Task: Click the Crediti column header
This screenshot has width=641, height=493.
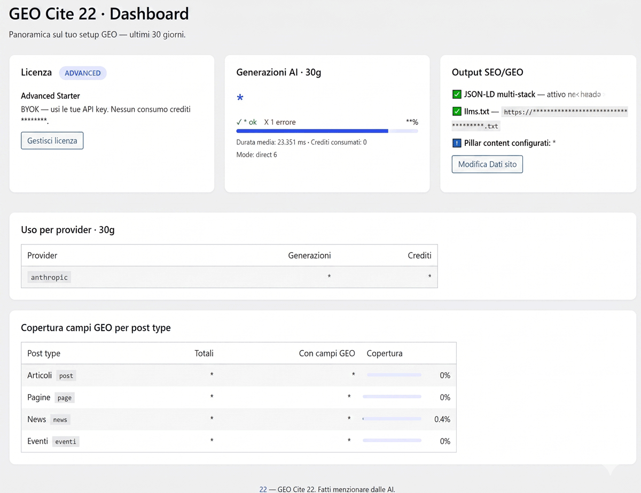Action: coord(419,256)
